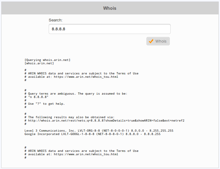Click the Use "?" to get help line
The image size is (220, 169).
click(45, 104)
